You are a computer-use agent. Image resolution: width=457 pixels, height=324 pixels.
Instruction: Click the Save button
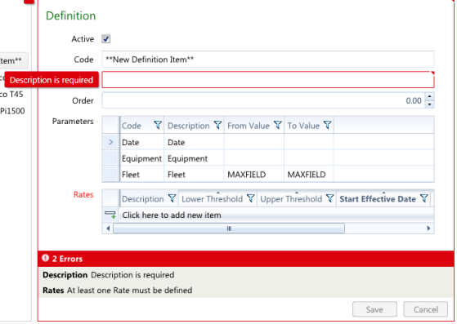coord(374,309)
